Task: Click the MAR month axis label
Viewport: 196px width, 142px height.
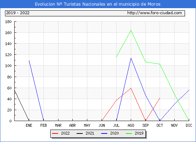Action: 58,125
